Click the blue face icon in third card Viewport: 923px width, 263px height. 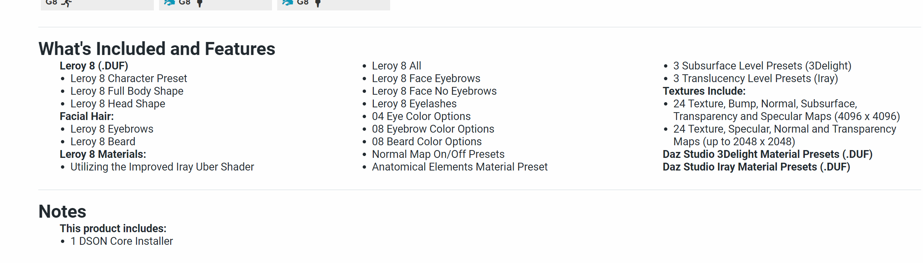click(288, 3)
